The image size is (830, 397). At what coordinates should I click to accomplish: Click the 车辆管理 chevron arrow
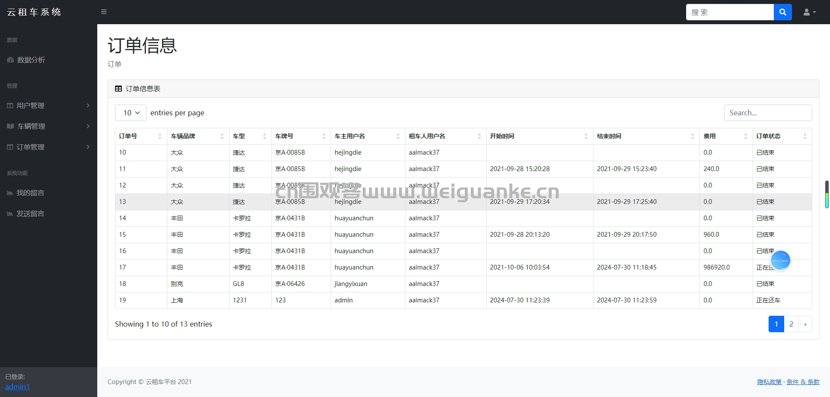88,126
